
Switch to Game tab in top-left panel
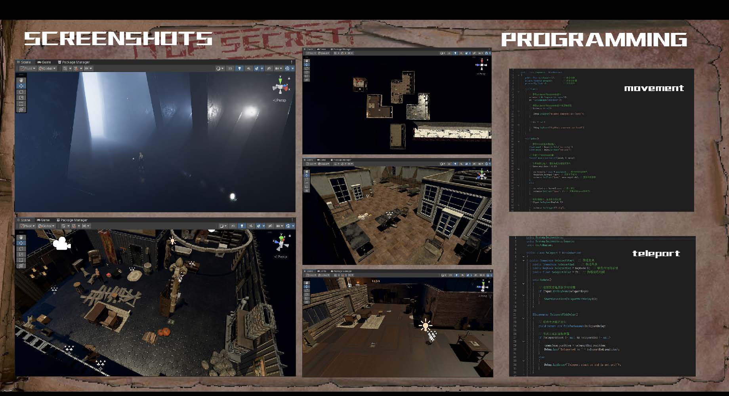tap(44, 62)
